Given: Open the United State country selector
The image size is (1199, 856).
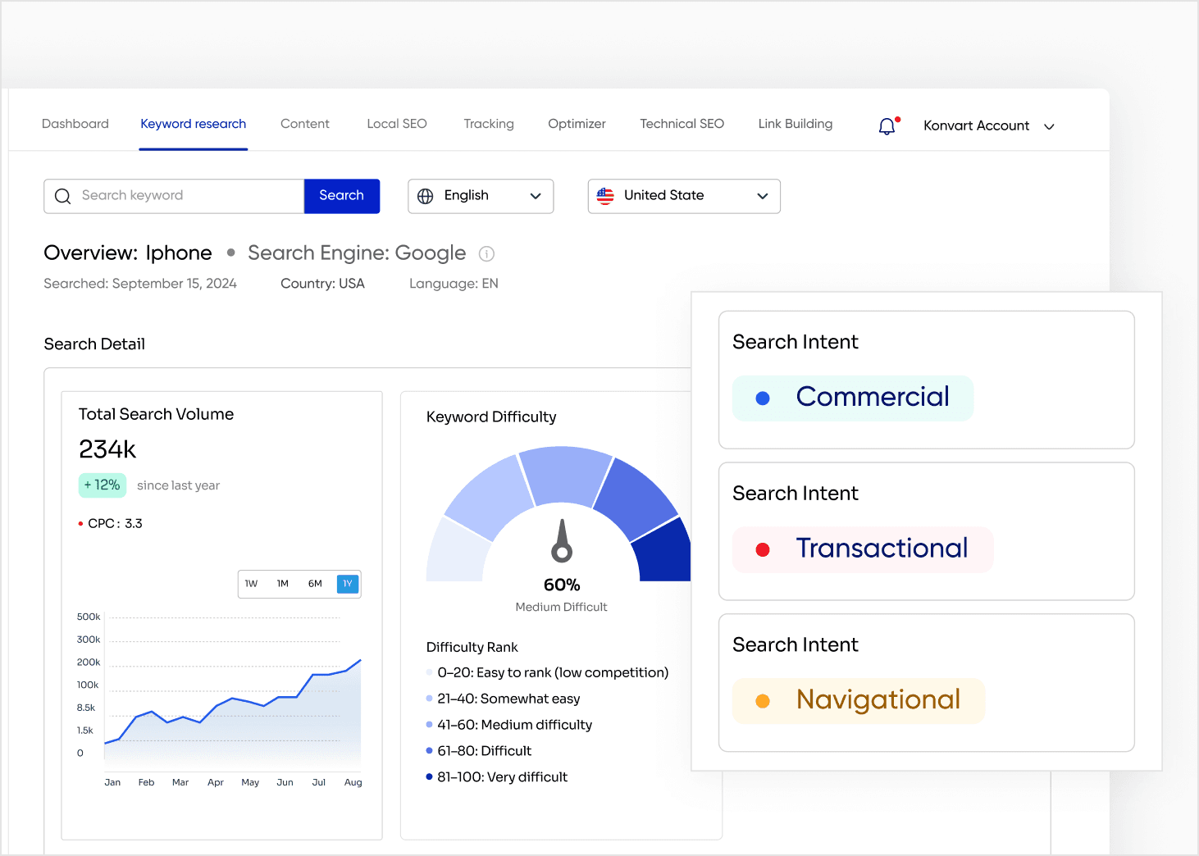Looking at the screenshot, I should pos(762,196).
